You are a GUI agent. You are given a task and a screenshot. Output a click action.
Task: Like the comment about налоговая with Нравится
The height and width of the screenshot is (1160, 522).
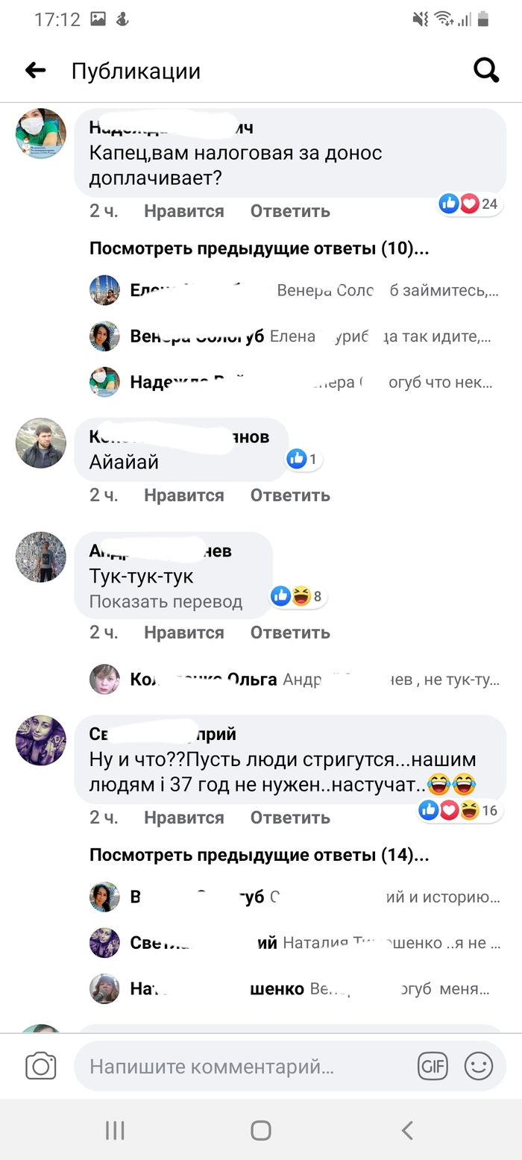[x=184, y=211]
